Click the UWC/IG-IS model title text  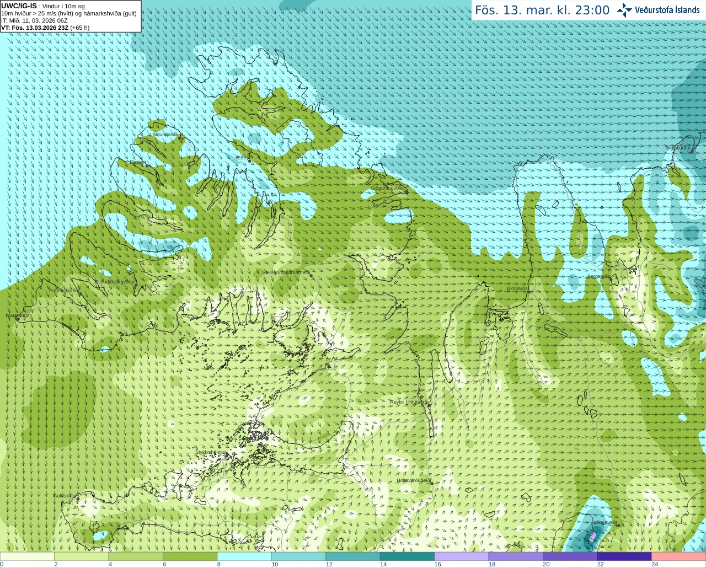(19, 6)
